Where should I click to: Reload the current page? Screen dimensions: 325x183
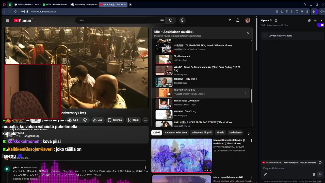[15, 11]
